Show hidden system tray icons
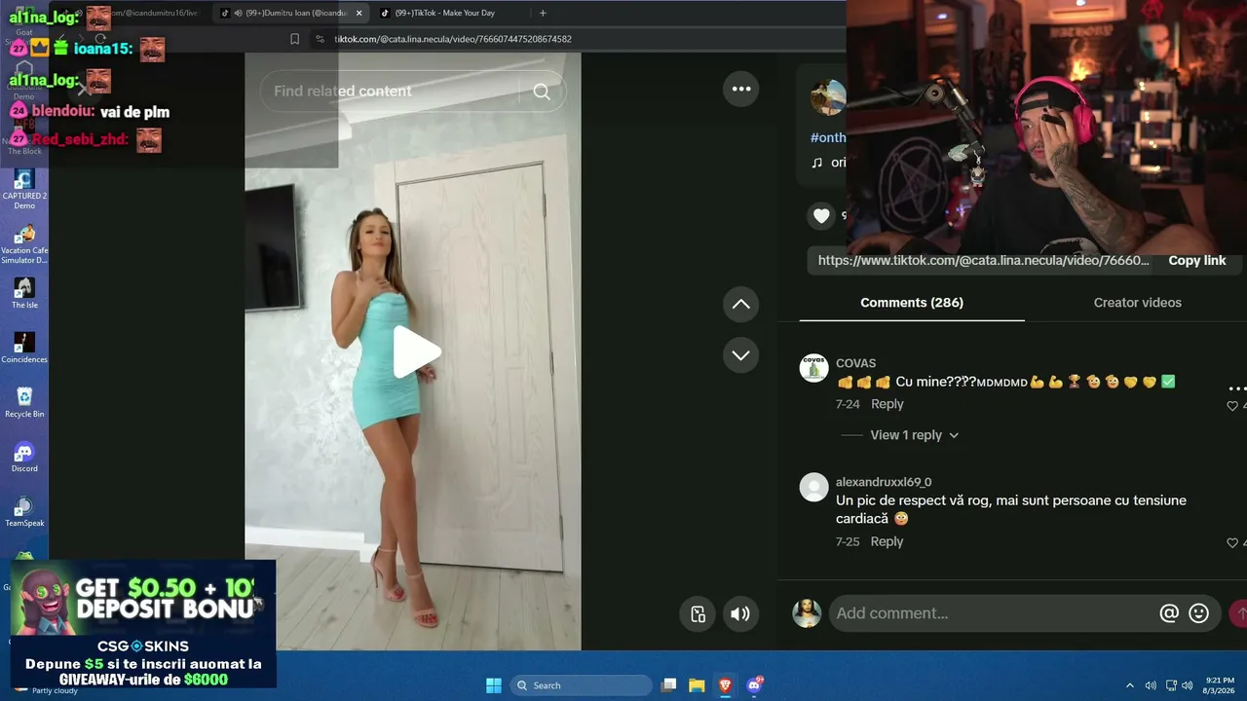 [x=1130, y=685]
